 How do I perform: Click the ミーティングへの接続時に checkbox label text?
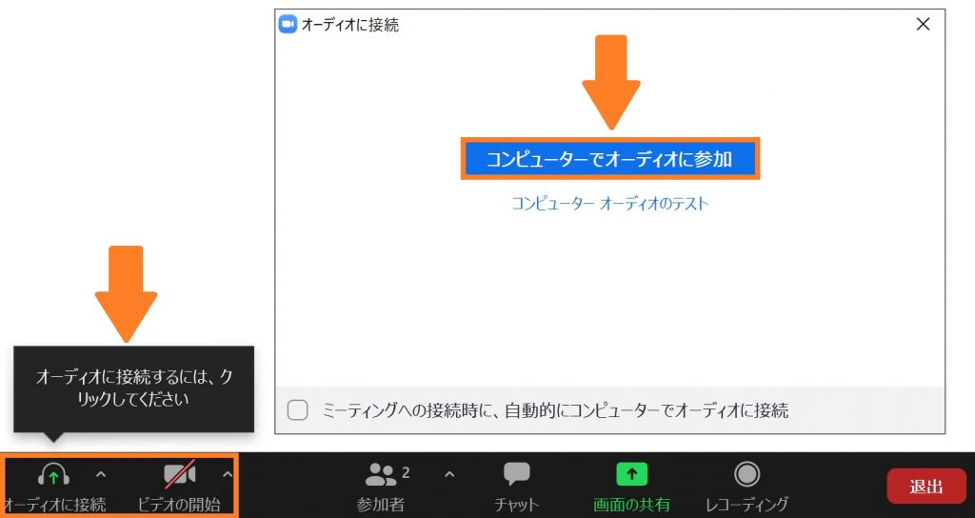[x=555, y=410]
